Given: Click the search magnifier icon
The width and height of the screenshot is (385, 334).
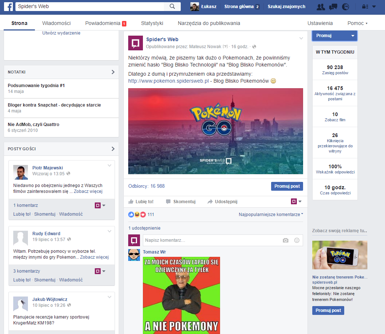Looking at the screenshot, I should (x=172, y=6).
